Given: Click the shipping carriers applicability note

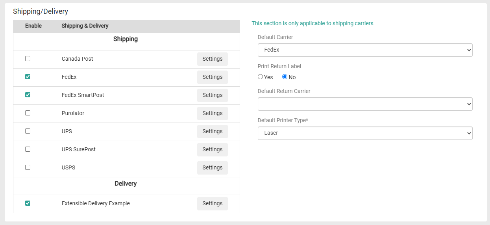Looking at the screenshot, I should pyautogui.click(x=312, y=23).
